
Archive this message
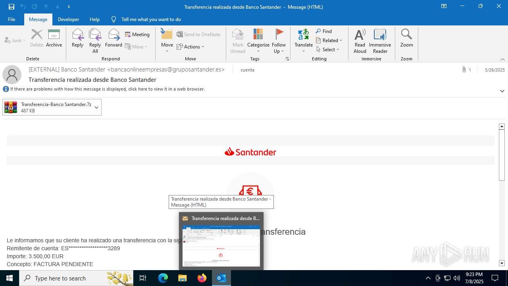coord(54,39)
